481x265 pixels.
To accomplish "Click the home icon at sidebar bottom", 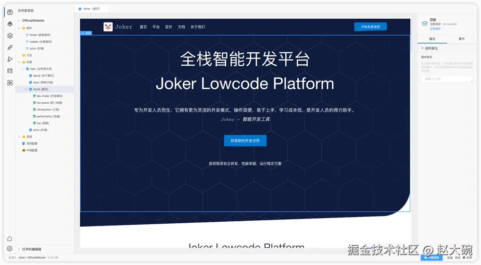I will (x=10, y=239).
